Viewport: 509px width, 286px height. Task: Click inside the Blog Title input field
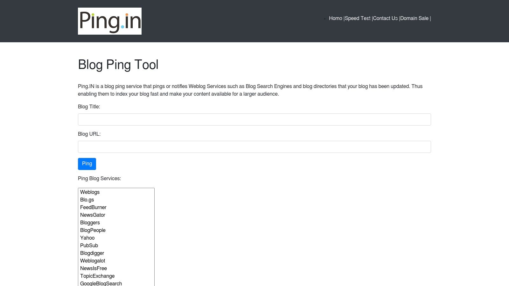pyautogui.click(x=254, y=119)
